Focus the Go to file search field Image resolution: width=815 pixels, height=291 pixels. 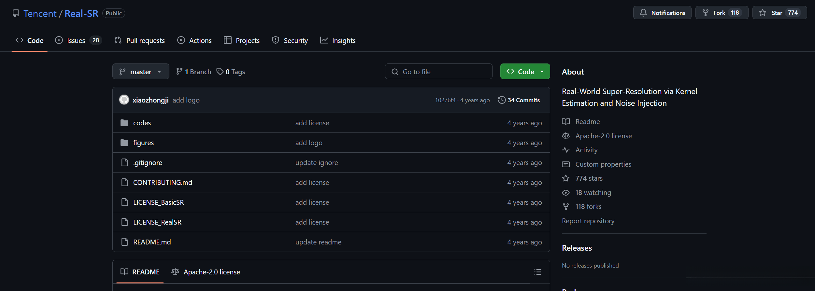438,72
